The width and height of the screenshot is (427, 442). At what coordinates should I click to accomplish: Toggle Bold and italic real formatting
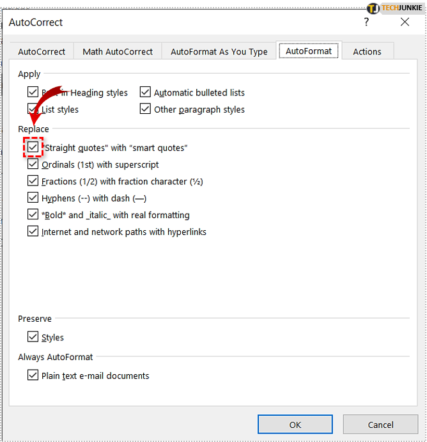coord(33,215)
